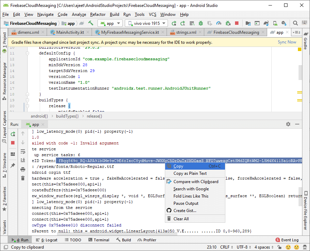Click the Search Everywhere magnifier

295,23
